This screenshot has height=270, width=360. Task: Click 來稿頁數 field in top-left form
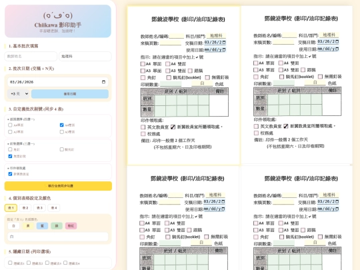pos(171,43)
